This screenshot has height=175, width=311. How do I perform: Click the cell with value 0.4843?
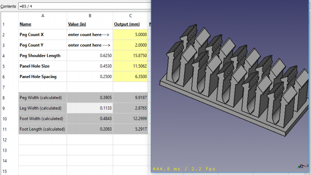(x=90, y=119)
